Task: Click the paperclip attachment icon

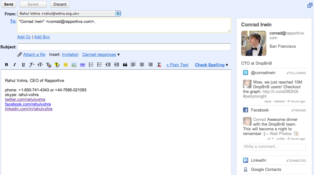Action: point(19,55)
